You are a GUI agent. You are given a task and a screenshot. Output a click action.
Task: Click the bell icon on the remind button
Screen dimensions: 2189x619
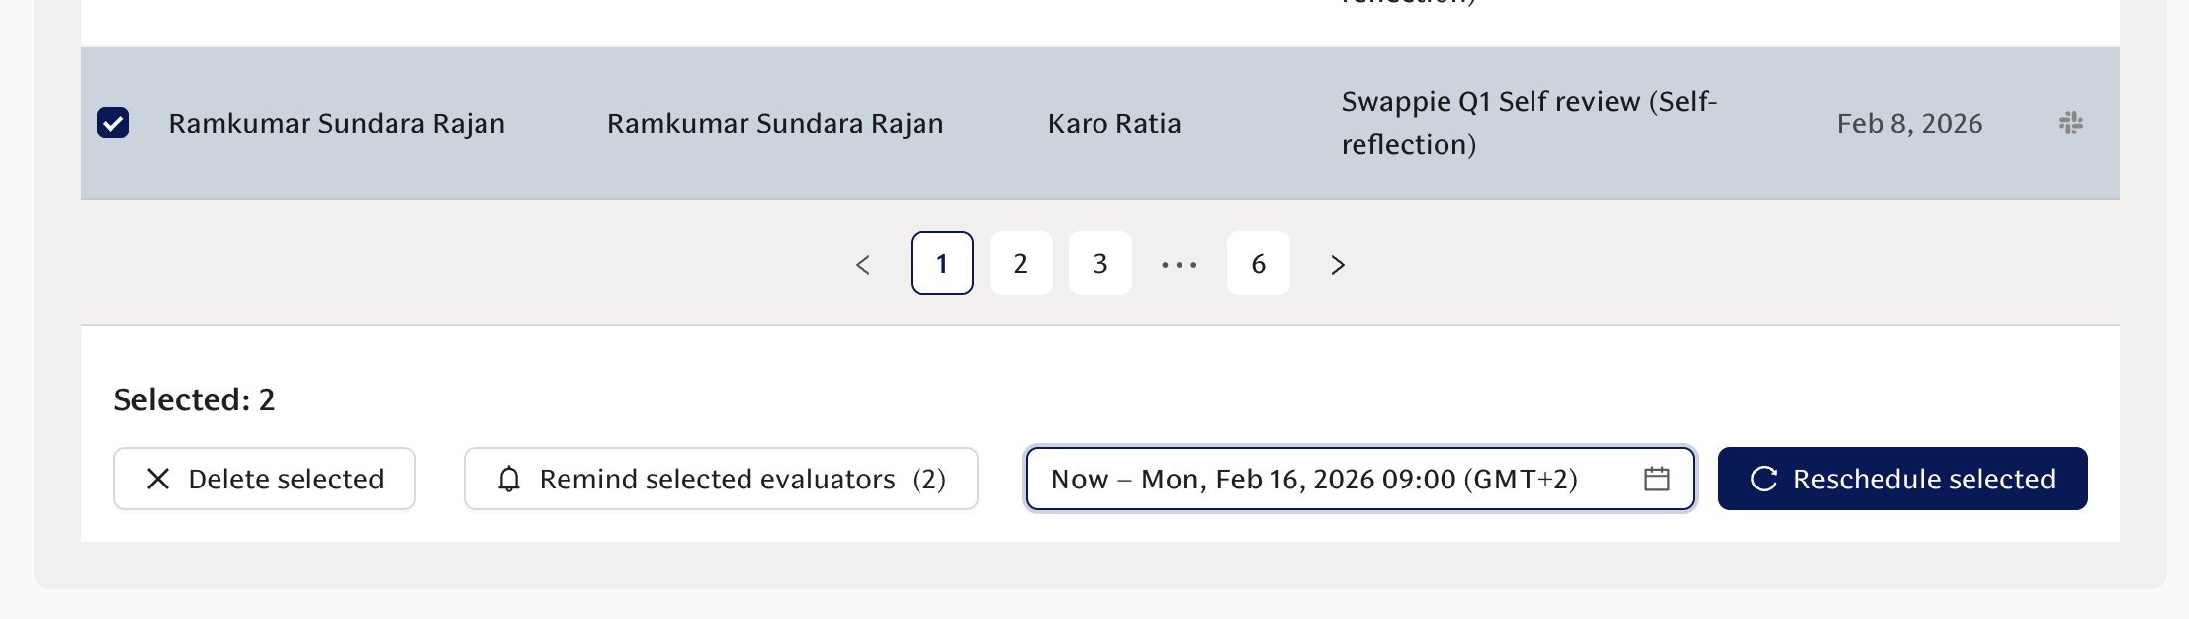point(509,479)
